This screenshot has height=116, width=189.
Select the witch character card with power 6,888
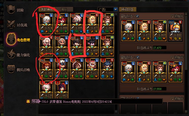point(61,24)
